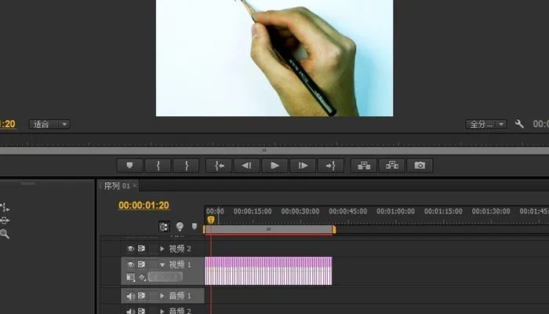Hide the 视频 2 track using the eye

pyautogui.click(x=131, y=248)
